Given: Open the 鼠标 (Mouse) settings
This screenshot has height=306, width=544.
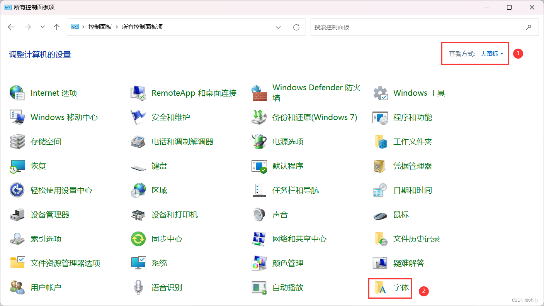Looking at the screenshot, I should tap(401, 214).
